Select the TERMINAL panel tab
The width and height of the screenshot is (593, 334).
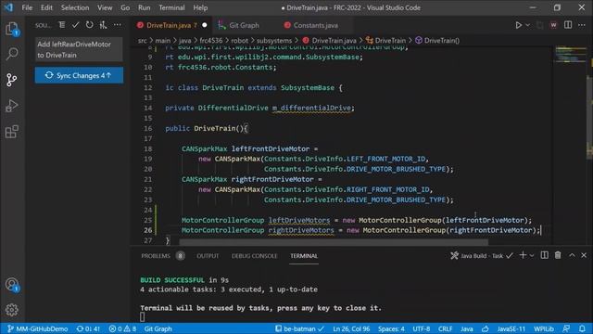point(304,256)
